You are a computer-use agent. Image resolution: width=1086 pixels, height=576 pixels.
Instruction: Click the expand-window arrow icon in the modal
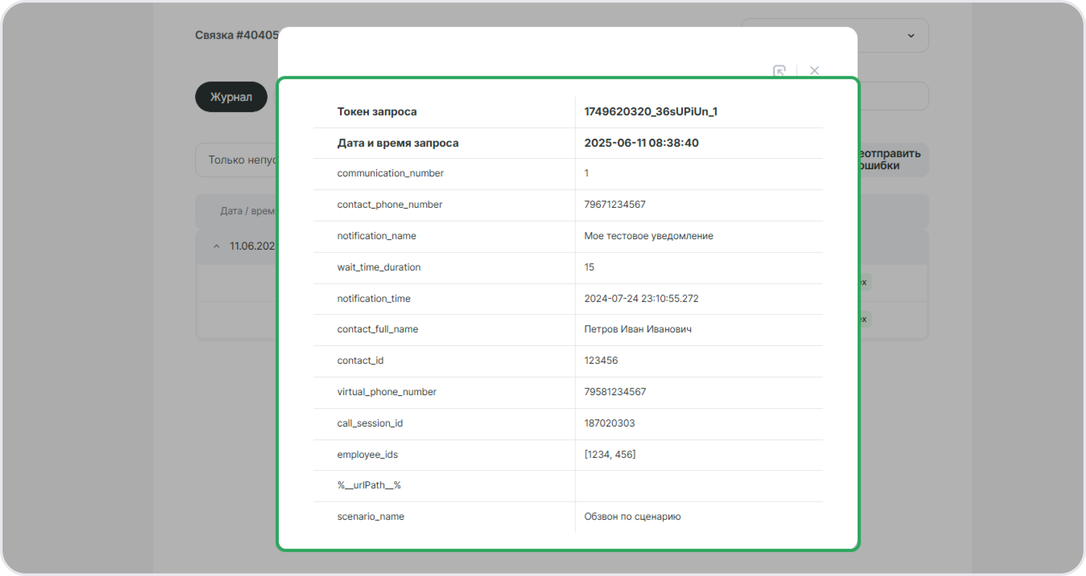click(779, 71)
